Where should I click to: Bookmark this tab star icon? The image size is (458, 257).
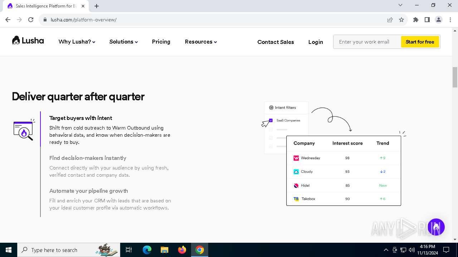coord(401,20)
